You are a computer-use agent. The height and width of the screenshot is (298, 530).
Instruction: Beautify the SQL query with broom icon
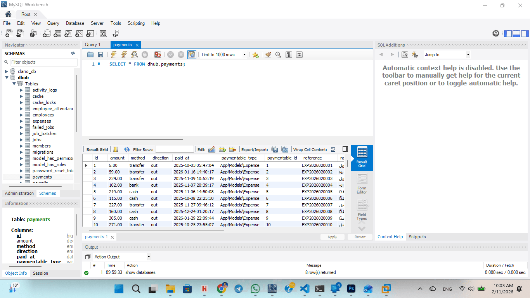point(268,55)
